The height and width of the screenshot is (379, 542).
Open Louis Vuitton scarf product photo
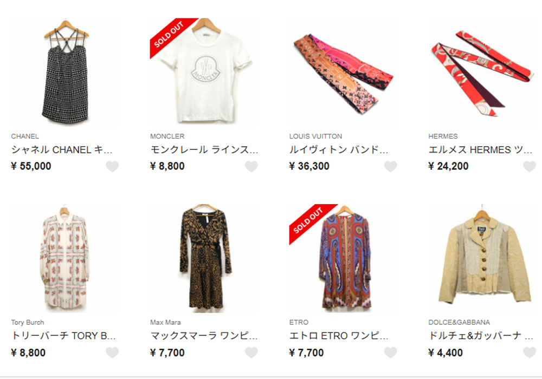(x=343, y=72)
